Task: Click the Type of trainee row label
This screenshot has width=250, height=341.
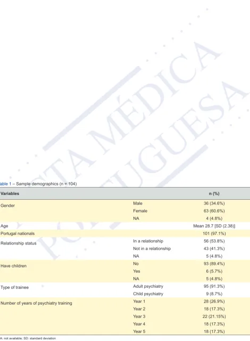Action: coord(14,288)
